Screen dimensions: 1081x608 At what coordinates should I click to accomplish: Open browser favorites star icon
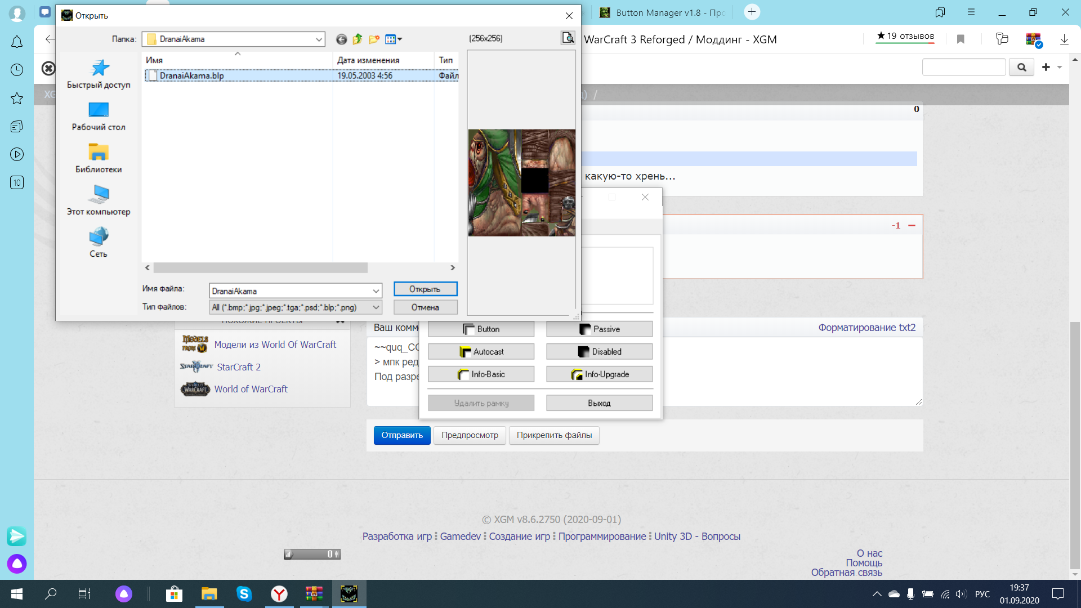point(17,98)
